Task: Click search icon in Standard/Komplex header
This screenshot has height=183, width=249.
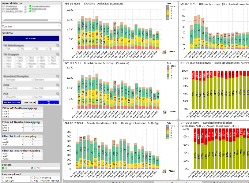Action: (x=58, y=76)
